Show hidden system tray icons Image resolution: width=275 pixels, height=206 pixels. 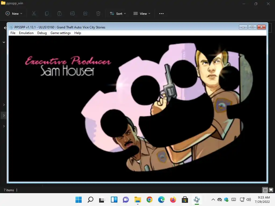(x=213, y=200)
